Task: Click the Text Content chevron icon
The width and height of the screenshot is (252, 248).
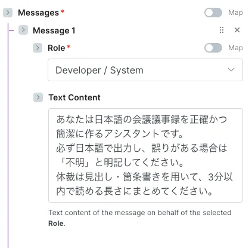Action: pyautogui.click(x=38, y=97)
